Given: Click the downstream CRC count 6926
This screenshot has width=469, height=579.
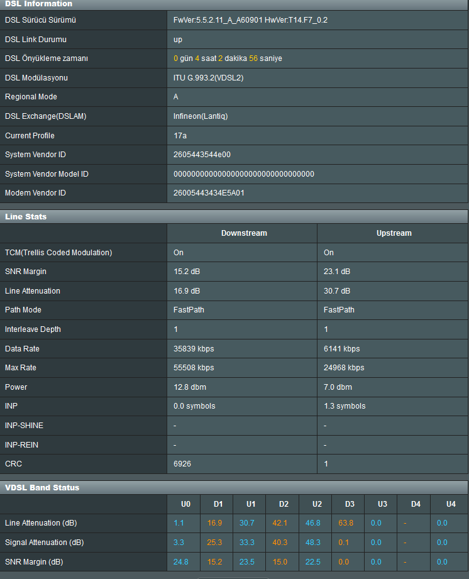Looking at the screenshot, I should click(182, 464).
